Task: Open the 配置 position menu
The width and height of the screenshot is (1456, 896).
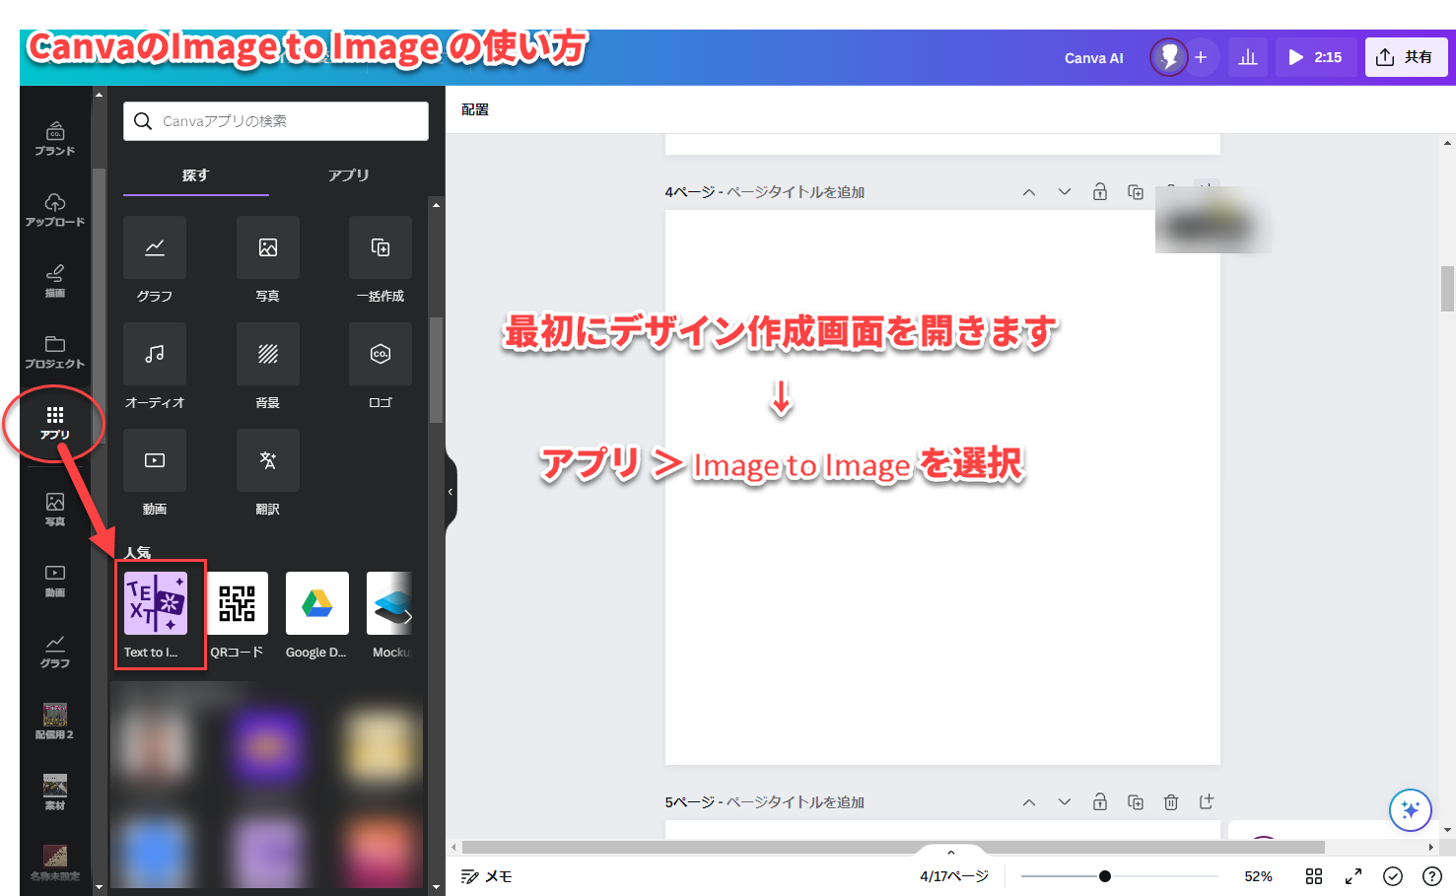Action: point(475,109)
